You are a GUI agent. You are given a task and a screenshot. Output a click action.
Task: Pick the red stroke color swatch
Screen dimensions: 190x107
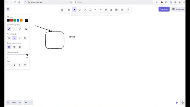click(12, 20)
